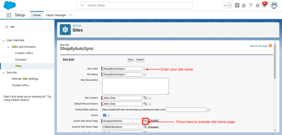This screenshot has width=282, height=135.
Task: Click the Site Name input field
Action: (x=122, y=74)
